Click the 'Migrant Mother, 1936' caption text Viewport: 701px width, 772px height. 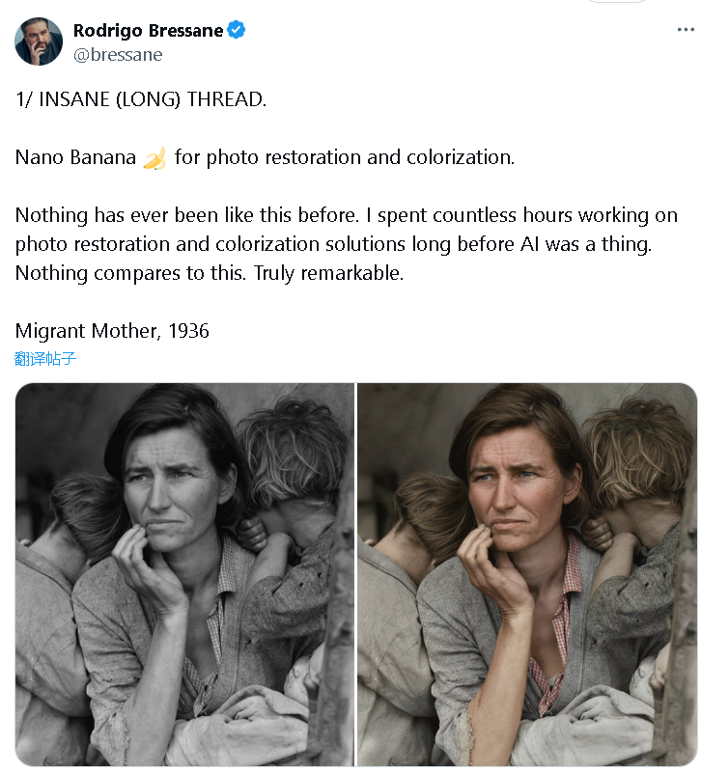(x=112, y=331)
